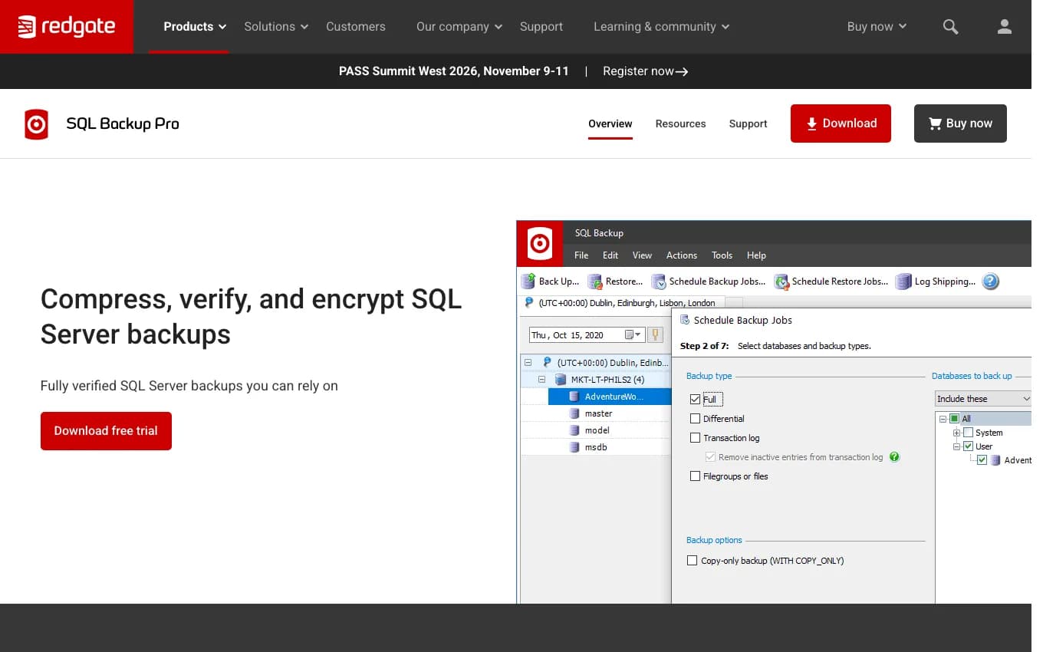
Task: Click the dark Buy now button
Action: click(x=960, y=123)
